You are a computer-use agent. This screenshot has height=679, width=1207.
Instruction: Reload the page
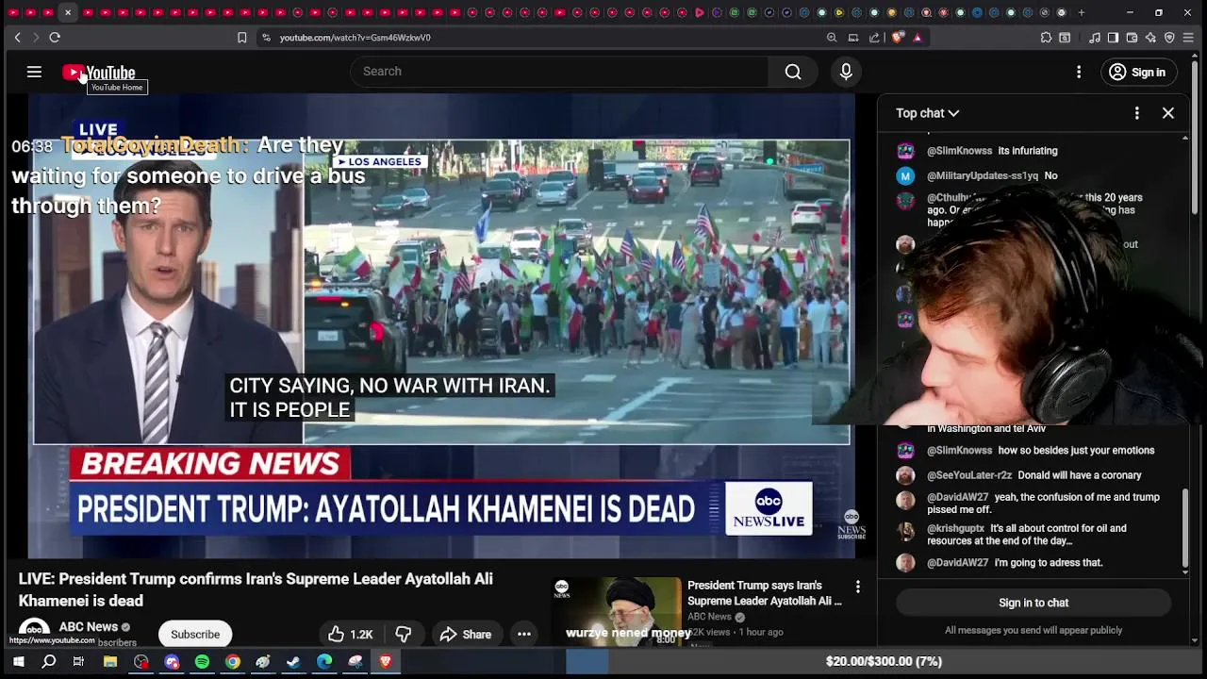point(55,38)
